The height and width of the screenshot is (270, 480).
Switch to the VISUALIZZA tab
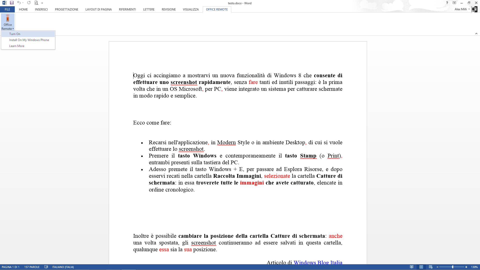click(x=191, y=9)
